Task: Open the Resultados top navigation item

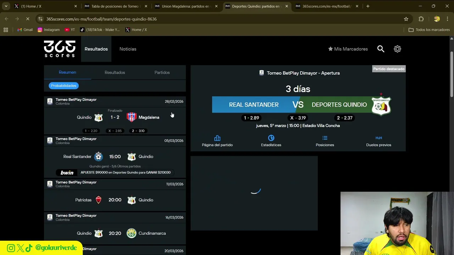Action: tap(96, 49)
